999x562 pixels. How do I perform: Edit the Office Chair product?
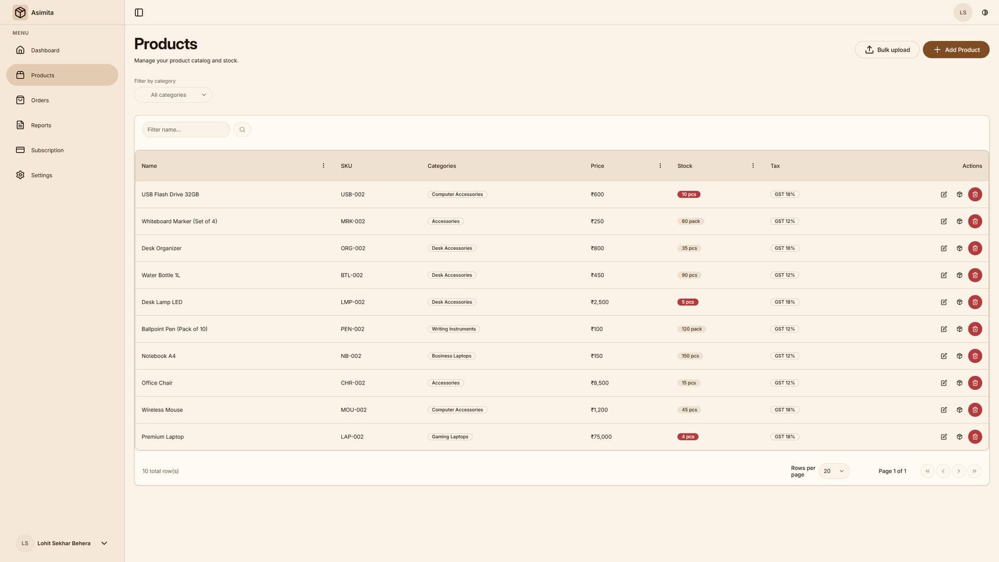(x=944, y=382)
